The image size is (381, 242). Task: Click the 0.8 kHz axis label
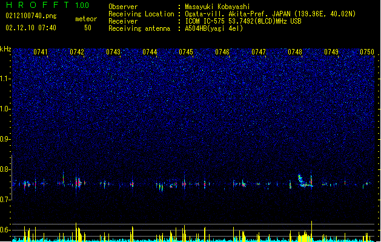pyautogui.click(x=5, y=169)
